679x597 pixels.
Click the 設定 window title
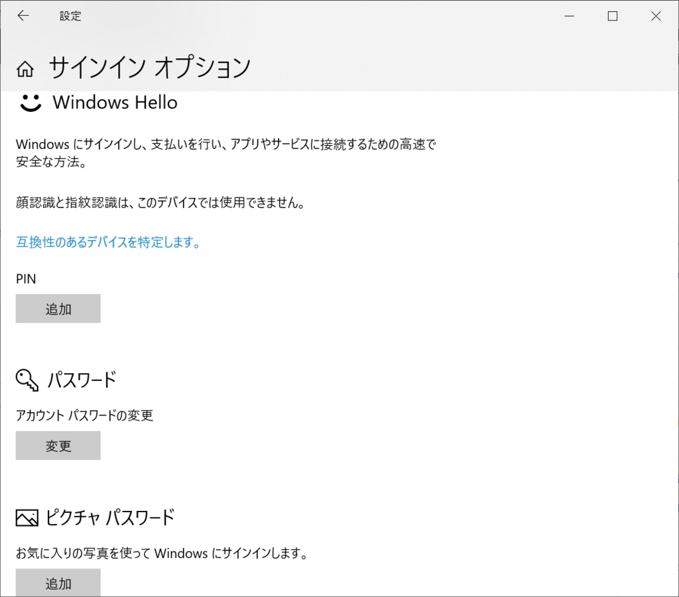(70, 16)
